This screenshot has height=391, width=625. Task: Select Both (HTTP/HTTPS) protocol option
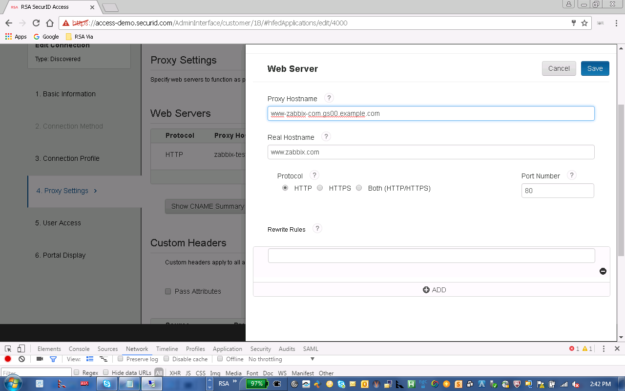point(359,188)
